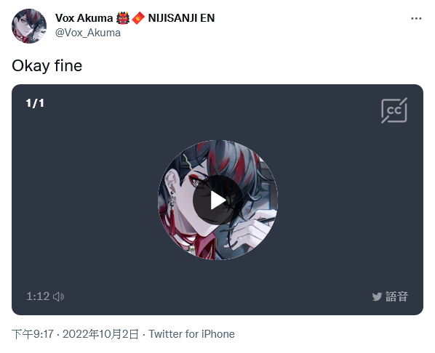This screenshot has width=435, height=353.
Task: Open Vox Akuma's profile avatar
Action: pyautogui.click(x=29, y=25)
